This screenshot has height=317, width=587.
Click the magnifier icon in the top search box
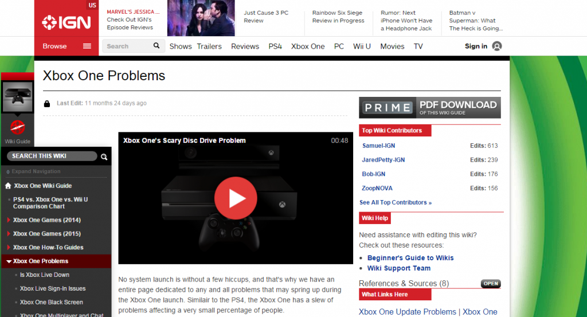[x=156, y=46]
